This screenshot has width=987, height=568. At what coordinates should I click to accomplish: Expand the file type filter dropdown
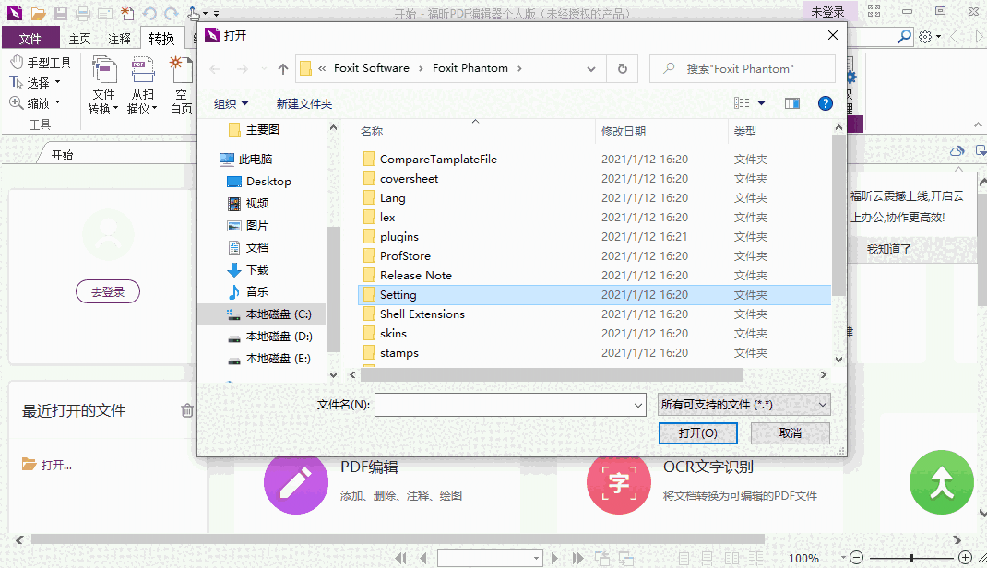point(743,405)
